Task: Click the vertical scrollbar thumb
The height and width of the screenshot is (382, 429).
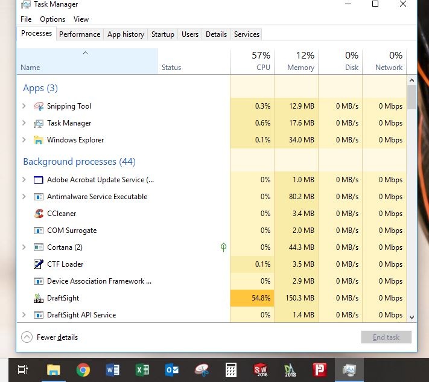Action: (412, 97)
